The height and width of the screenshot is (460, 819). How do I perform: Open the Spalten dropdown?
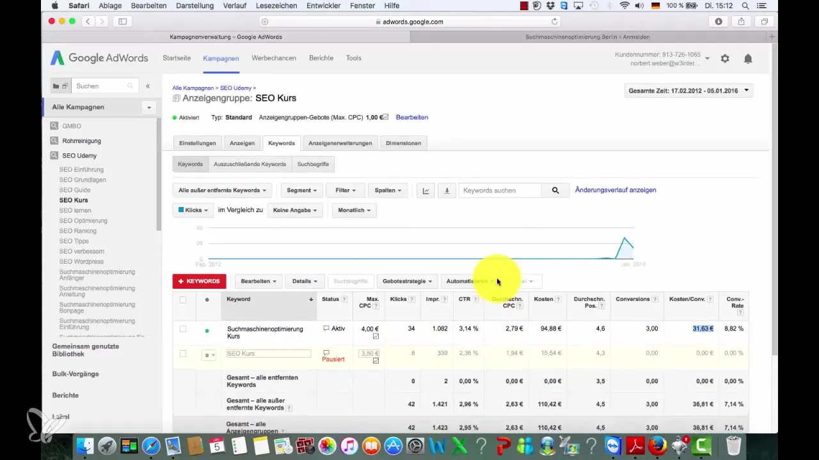click(x=388, y=190)
